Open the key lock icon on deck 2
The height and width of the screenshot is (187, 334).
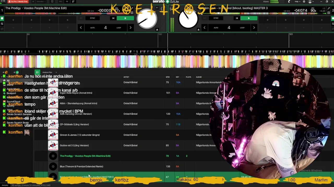coord(328,9)
